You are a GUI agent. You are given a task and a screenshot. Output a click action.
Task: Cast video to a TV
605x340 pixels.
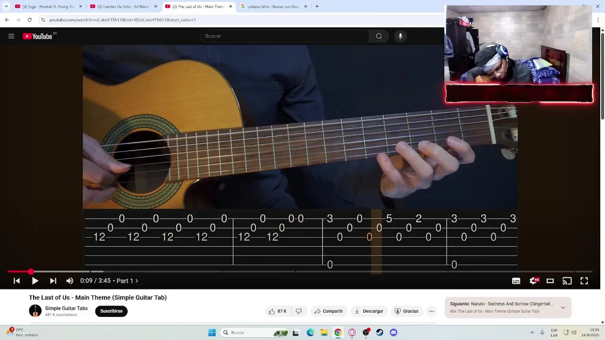567,281
